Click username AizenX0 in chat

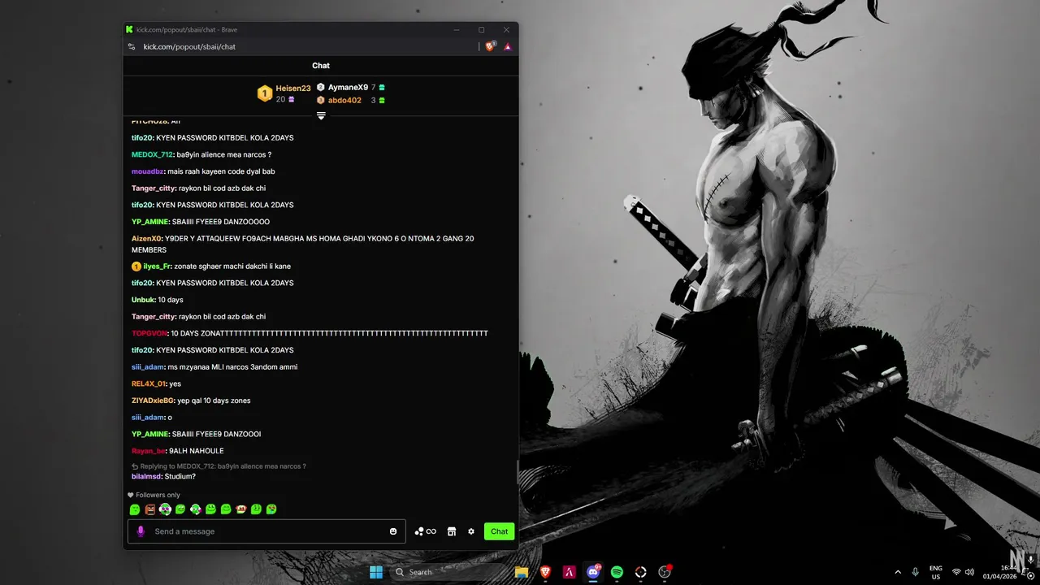[146, 239]
